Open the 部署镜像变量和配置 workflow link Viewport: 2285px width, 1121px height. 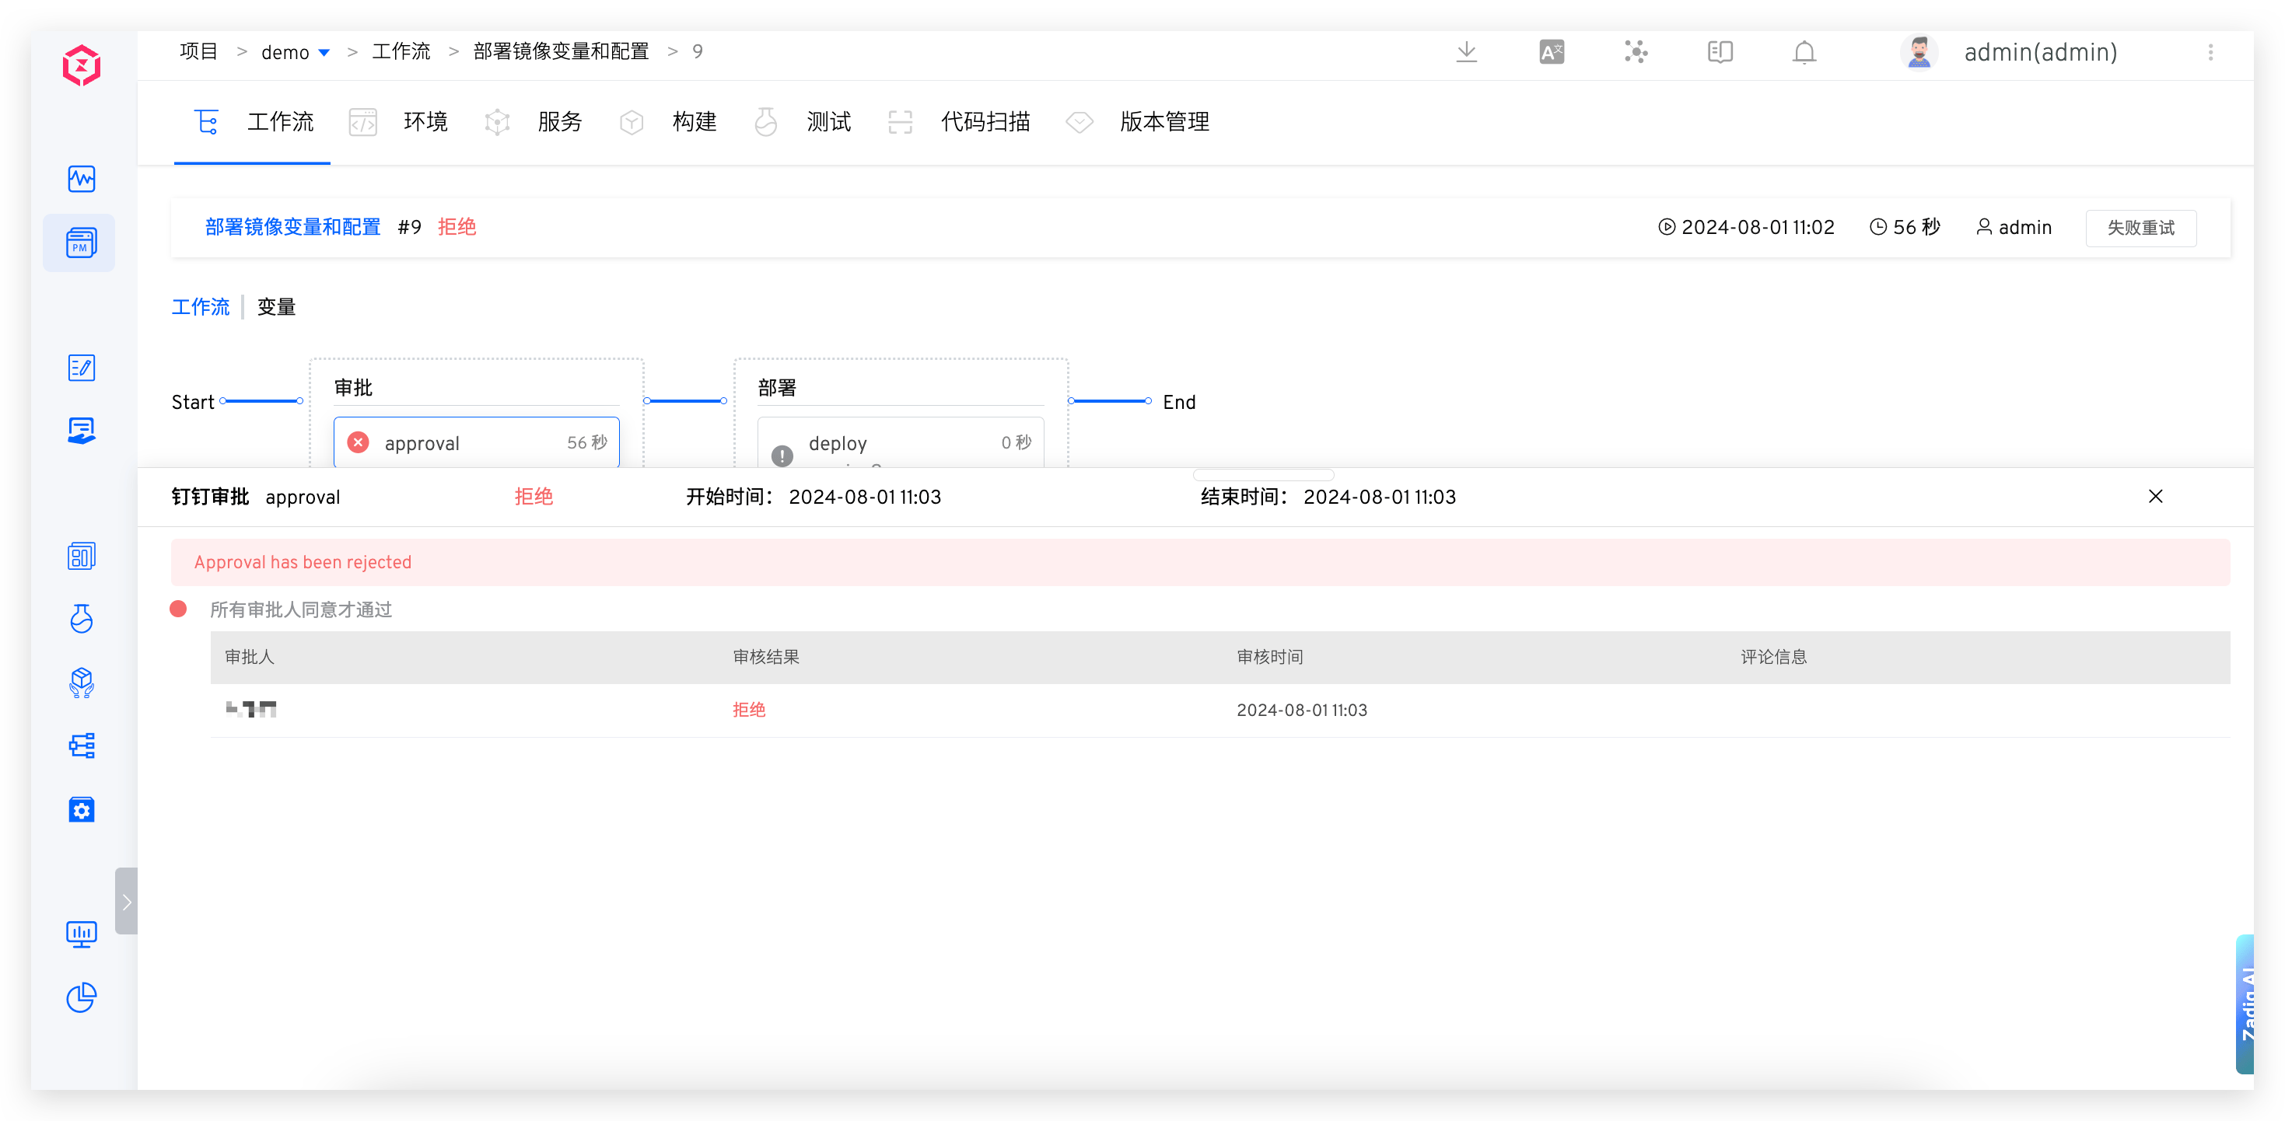pos(292,227)
